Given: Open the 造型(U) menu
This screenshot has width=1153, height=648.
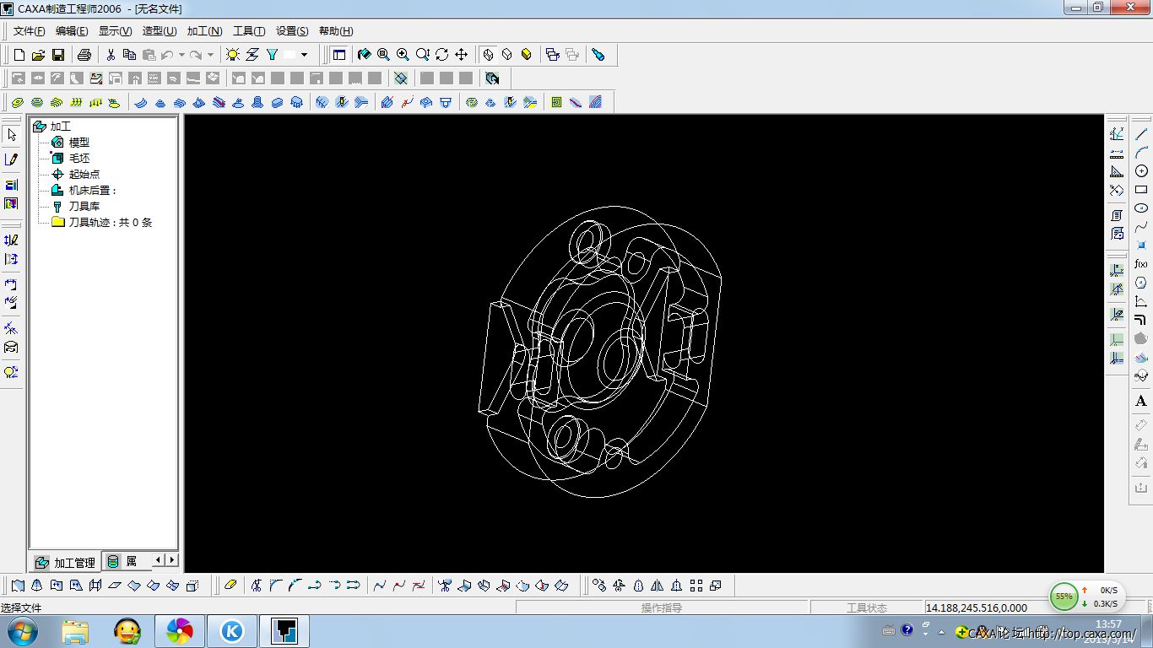Looking at the screenshot, I should (x=160, y=31).
